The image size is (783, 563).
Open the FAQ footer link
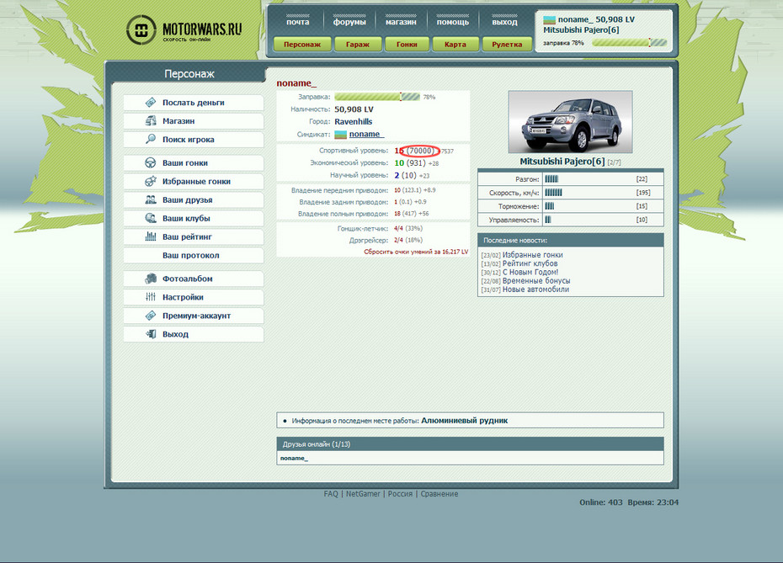tap(331, 494)
